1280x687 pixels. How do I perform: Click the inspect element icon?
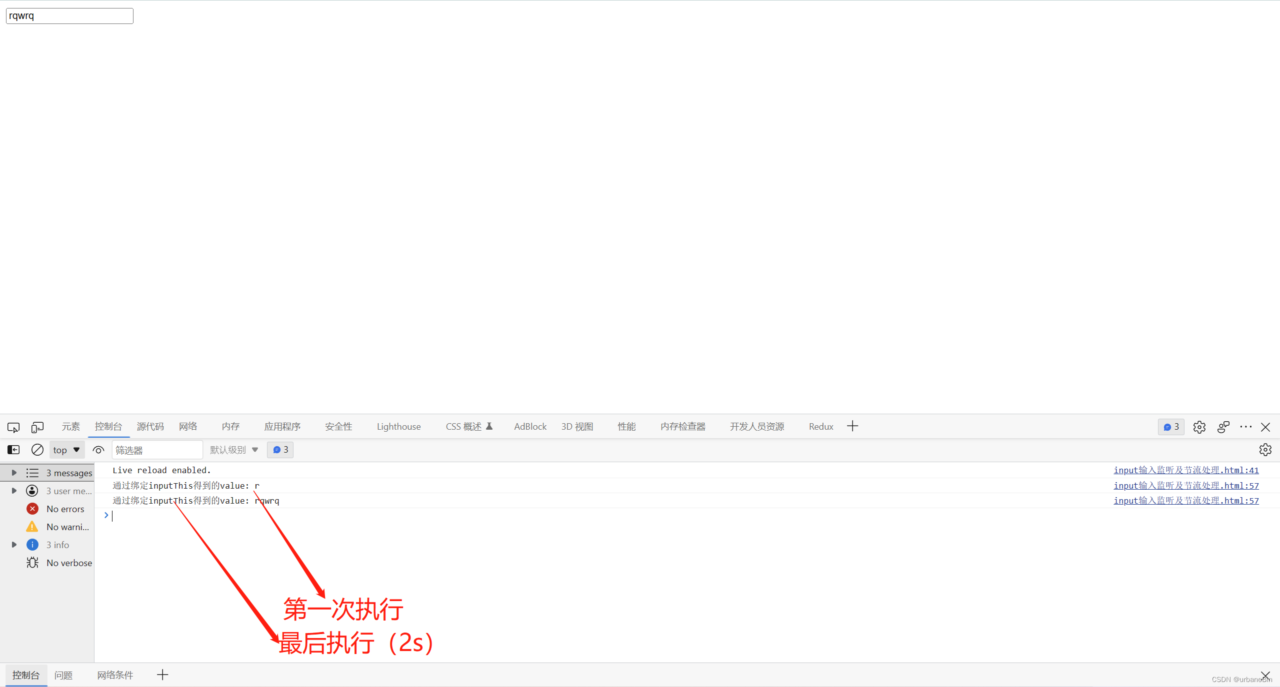tap(12, 426)
